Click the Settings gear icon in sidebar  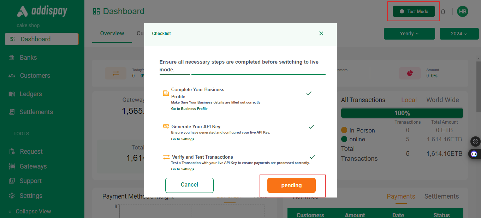12,196
